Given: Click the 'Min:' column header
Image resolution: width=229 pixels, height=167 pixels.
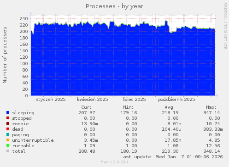Looking at the screenshot, I should [128, 107].
